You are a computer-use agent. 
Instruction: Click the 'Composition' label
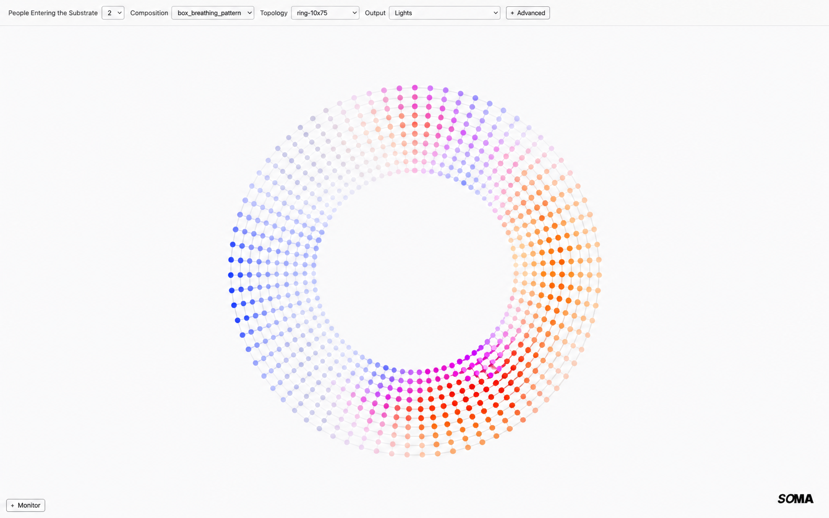click(x=149, y=13)
